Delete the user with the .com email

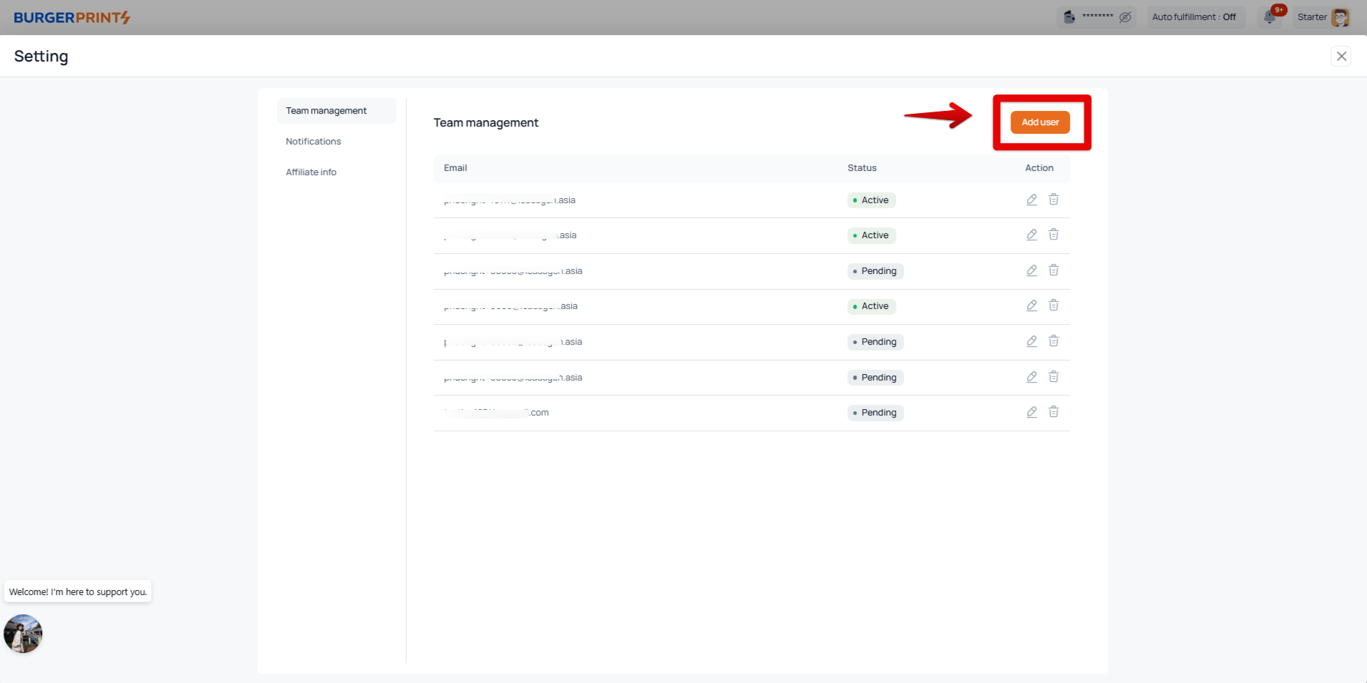coord(1054,412)
